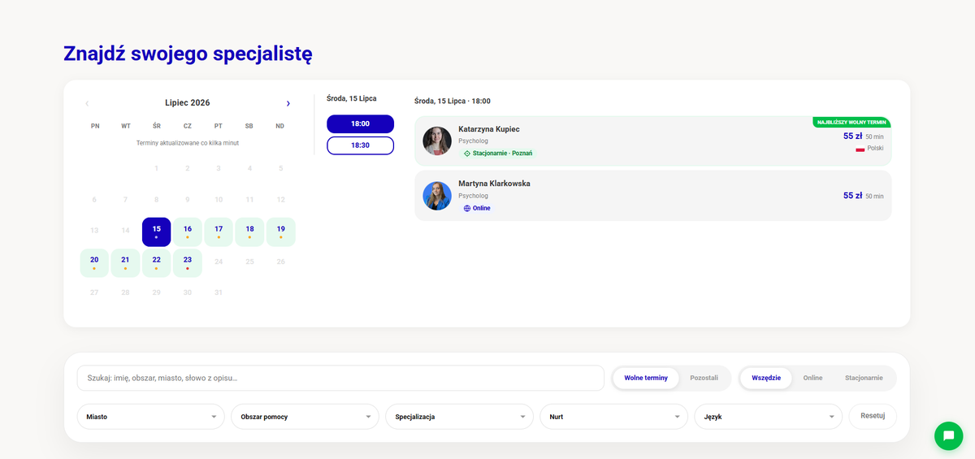Select 21 July in the calendar

tap(125, 262)
